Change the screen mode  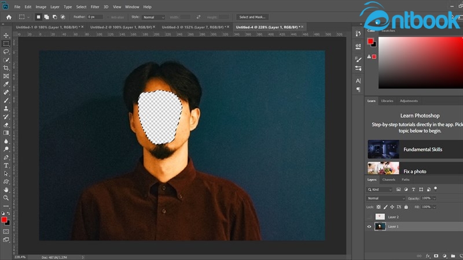(x=6, y=240)
